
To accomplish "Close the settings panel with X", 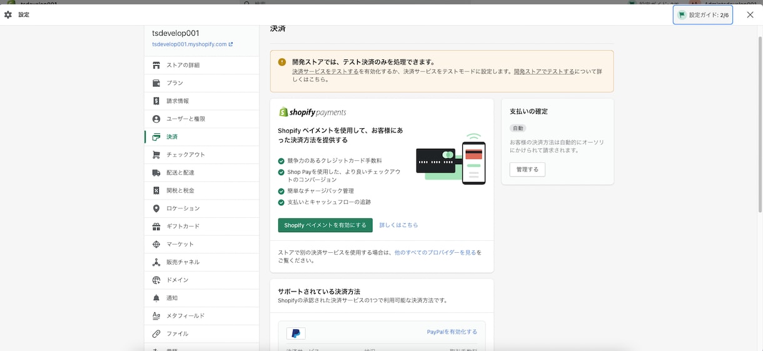I will point(750,14).
